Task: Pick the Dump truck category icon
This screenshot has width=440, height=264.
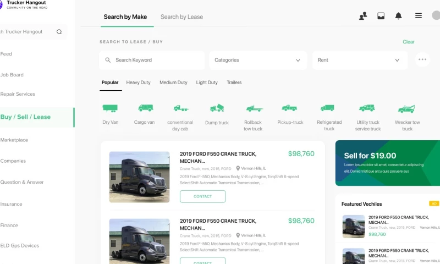Action: pyautogui.click(x=217, y=108)
